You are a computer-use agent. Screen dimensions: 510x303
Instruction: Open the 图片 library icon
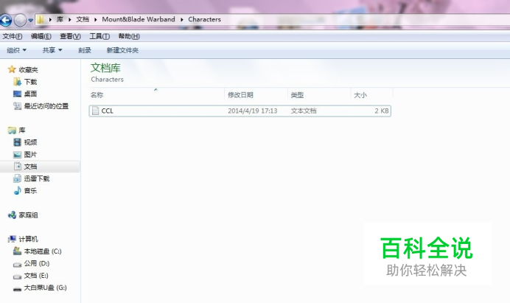(17, 155)
